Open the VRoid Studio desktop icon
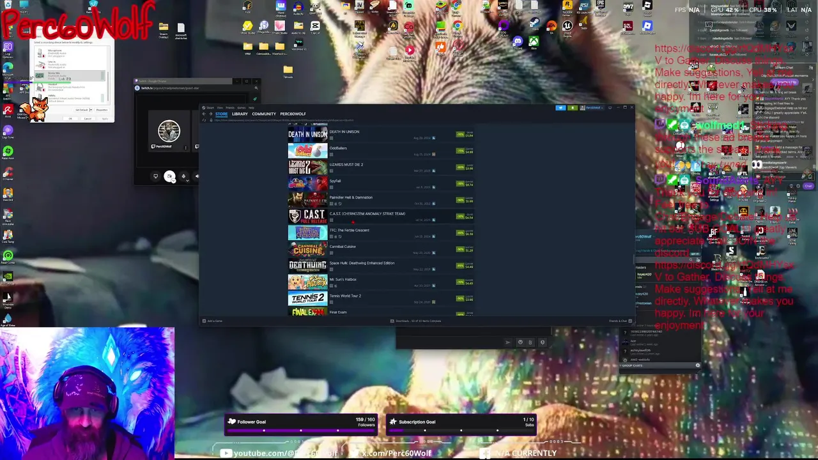The height and width of the screenshot is (460, 818). pyautogui.click(x=247, y=27)
